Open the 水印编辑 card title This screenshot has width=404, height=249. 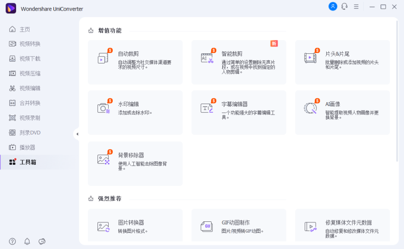(x=128, y=104)
